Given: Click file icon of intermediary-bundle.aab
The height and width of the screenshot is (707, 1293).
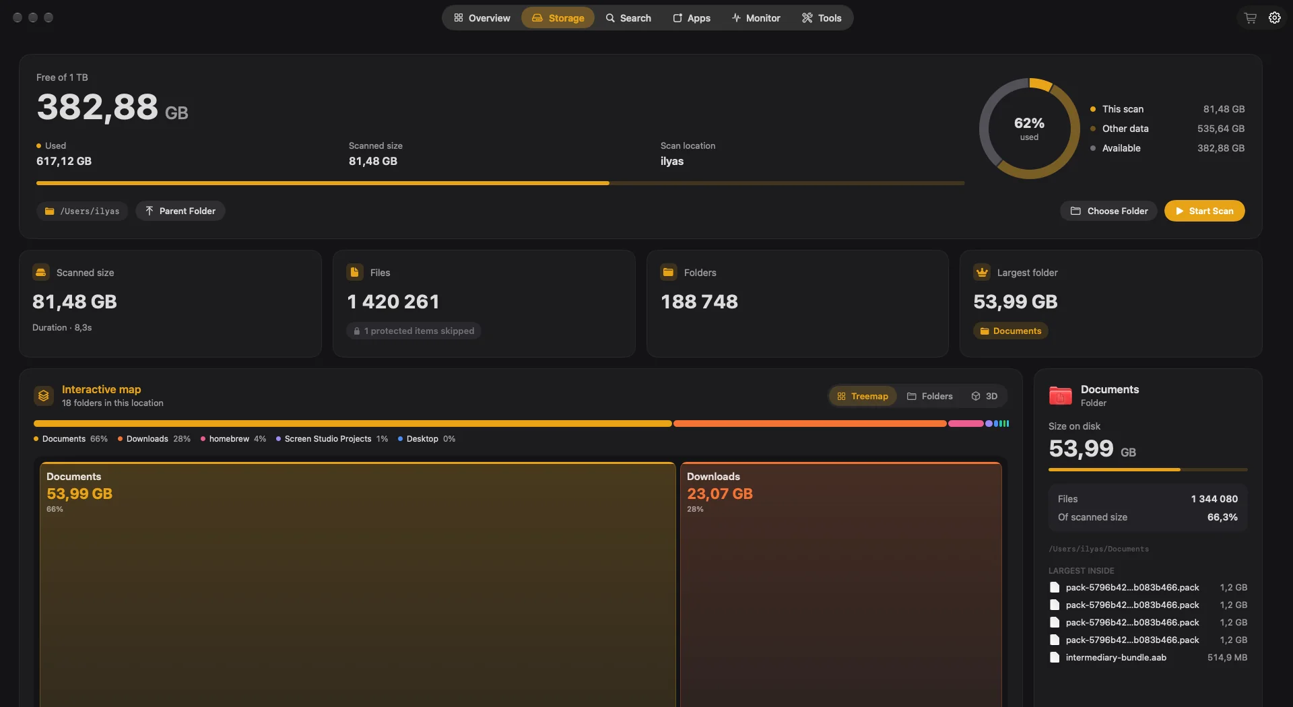Looking at the screenshot, I should click(1055, 657).
